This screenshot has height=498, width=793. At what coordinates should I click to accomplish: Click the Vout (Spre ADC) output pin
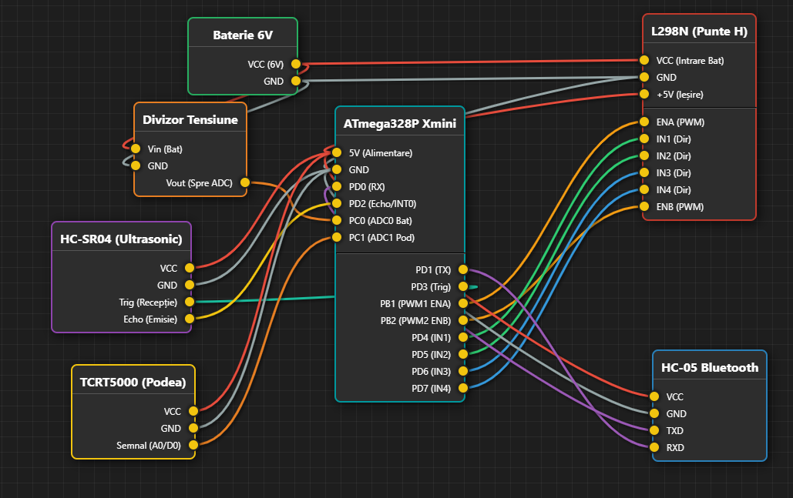click(x=245, y=182)
